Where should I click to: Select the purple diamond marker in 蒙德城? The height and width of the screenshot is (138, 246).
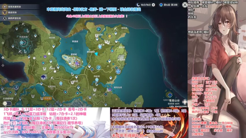(x=77, y=63)
